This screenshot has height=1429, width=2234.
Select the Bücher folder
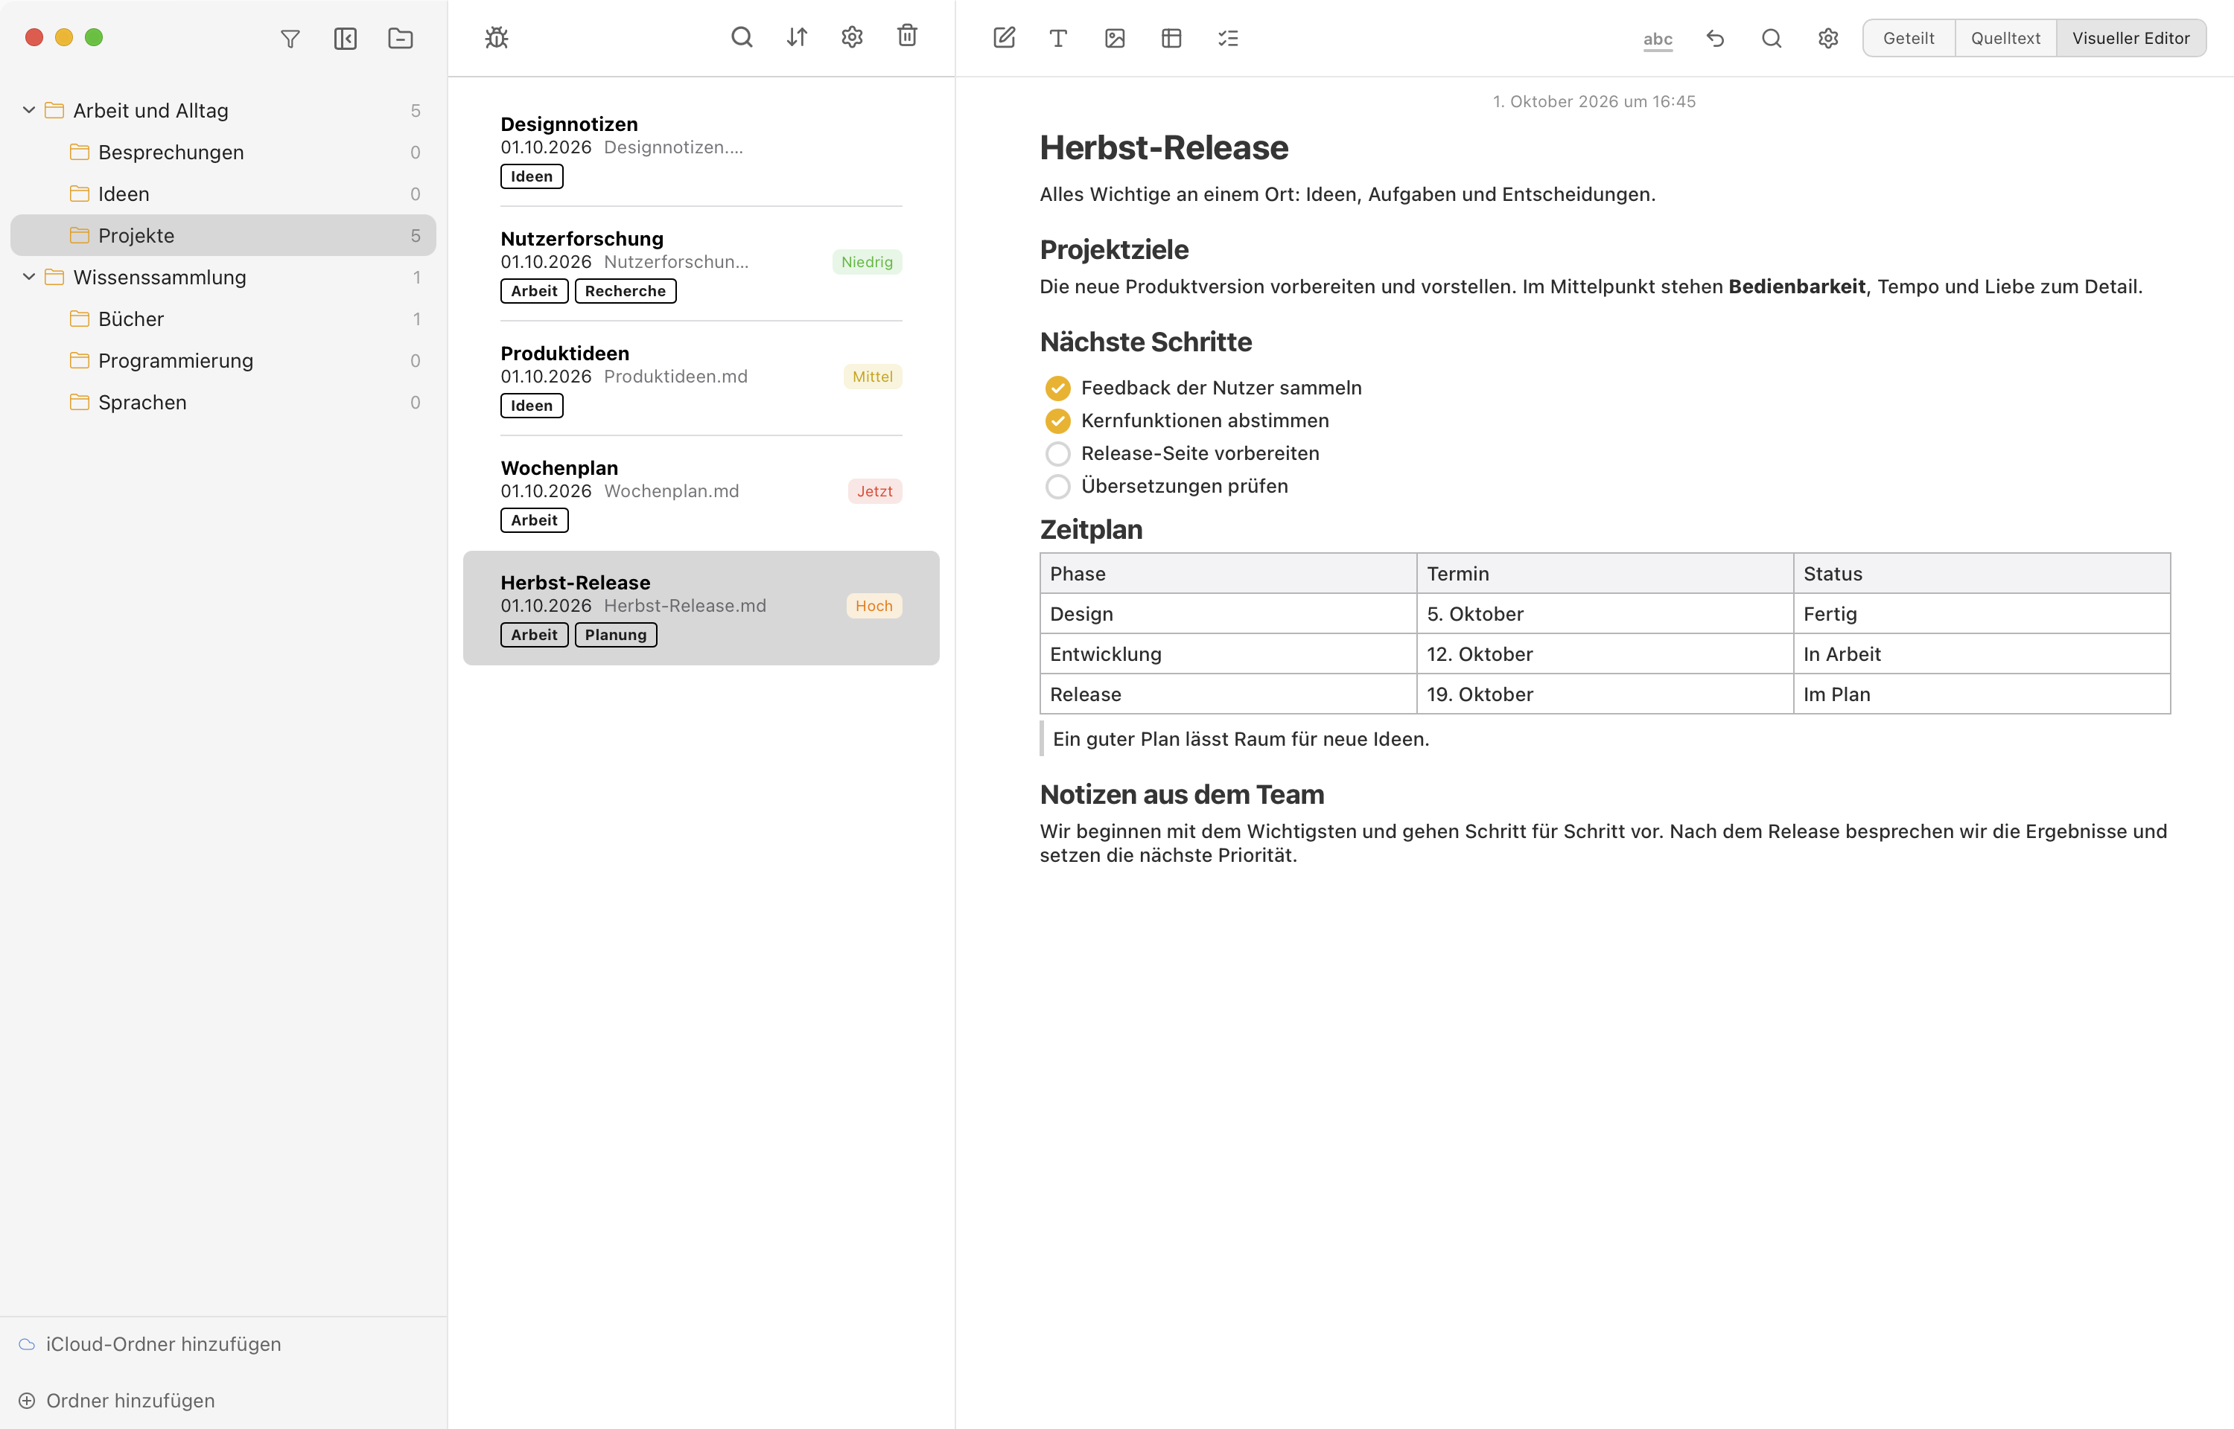pyautogui.click(x=223, y=319)
